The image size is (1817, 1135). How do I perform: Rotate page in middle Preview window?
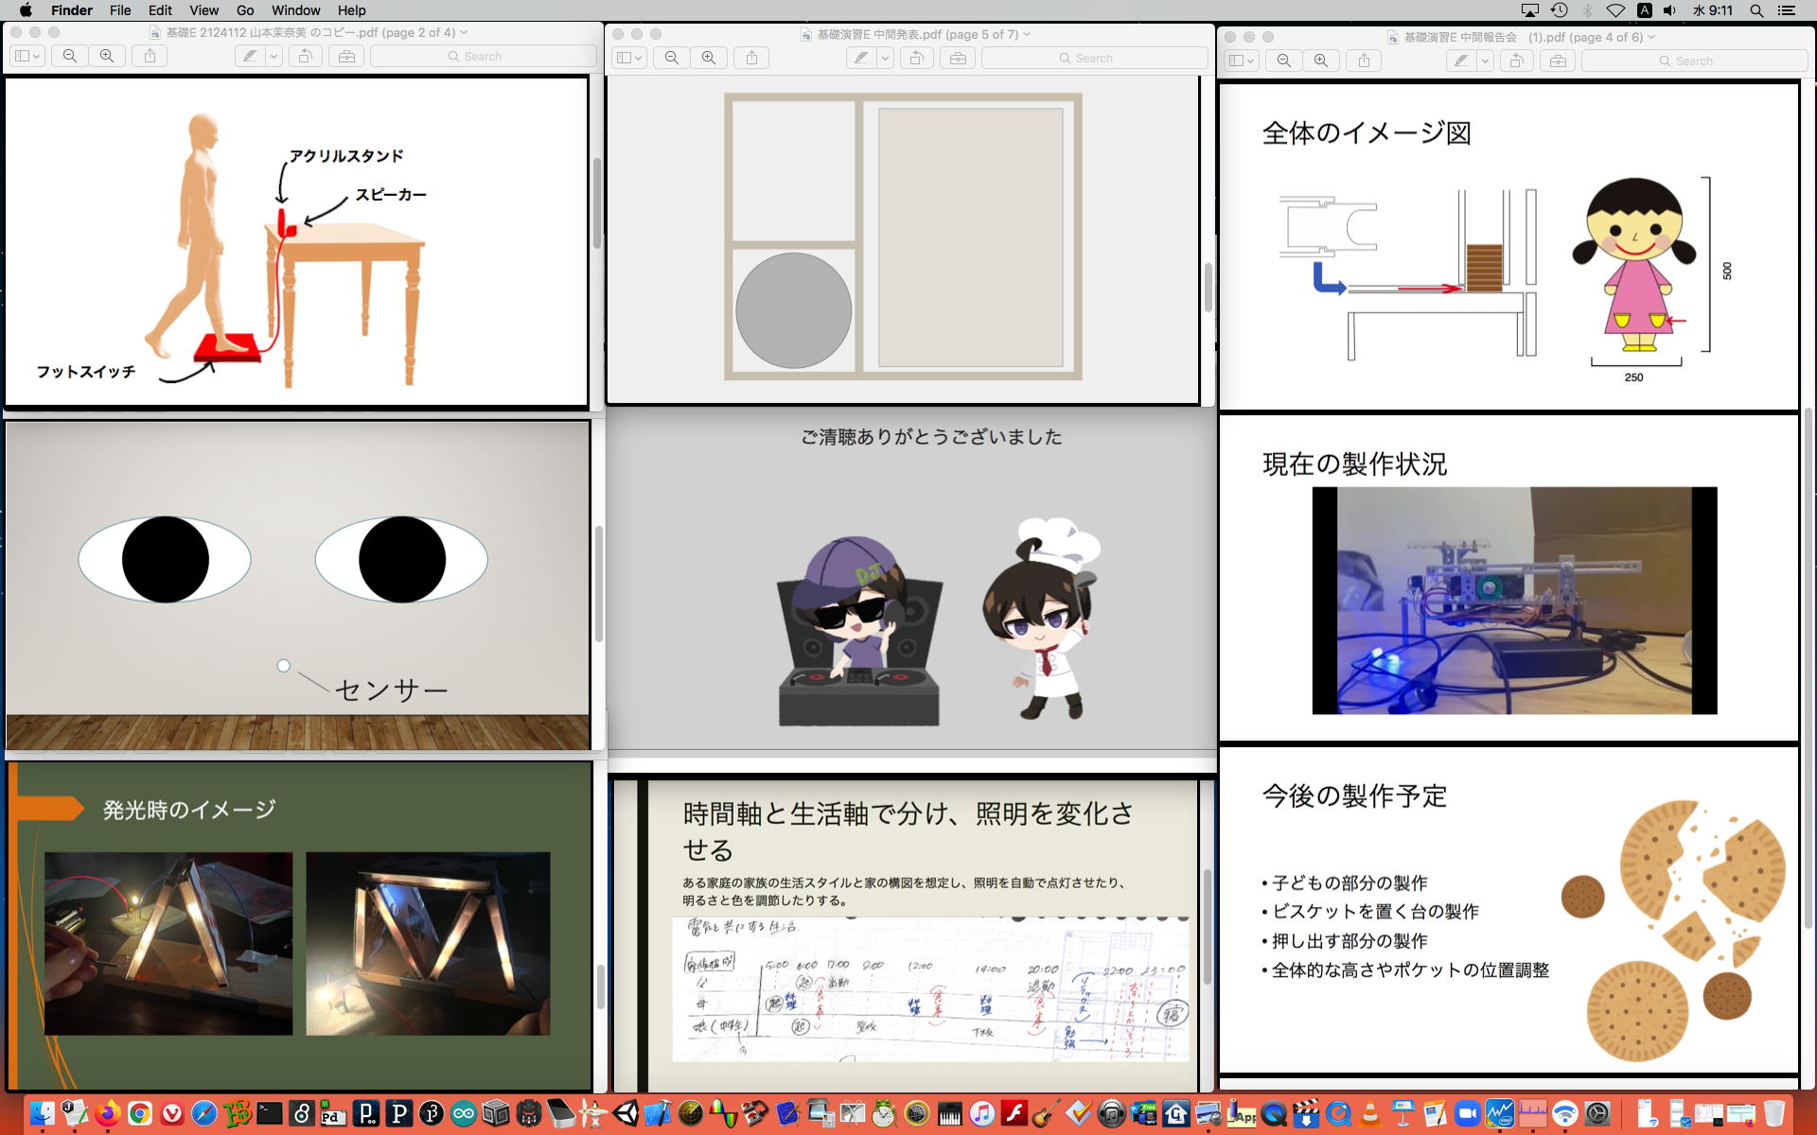coord(916,58)
